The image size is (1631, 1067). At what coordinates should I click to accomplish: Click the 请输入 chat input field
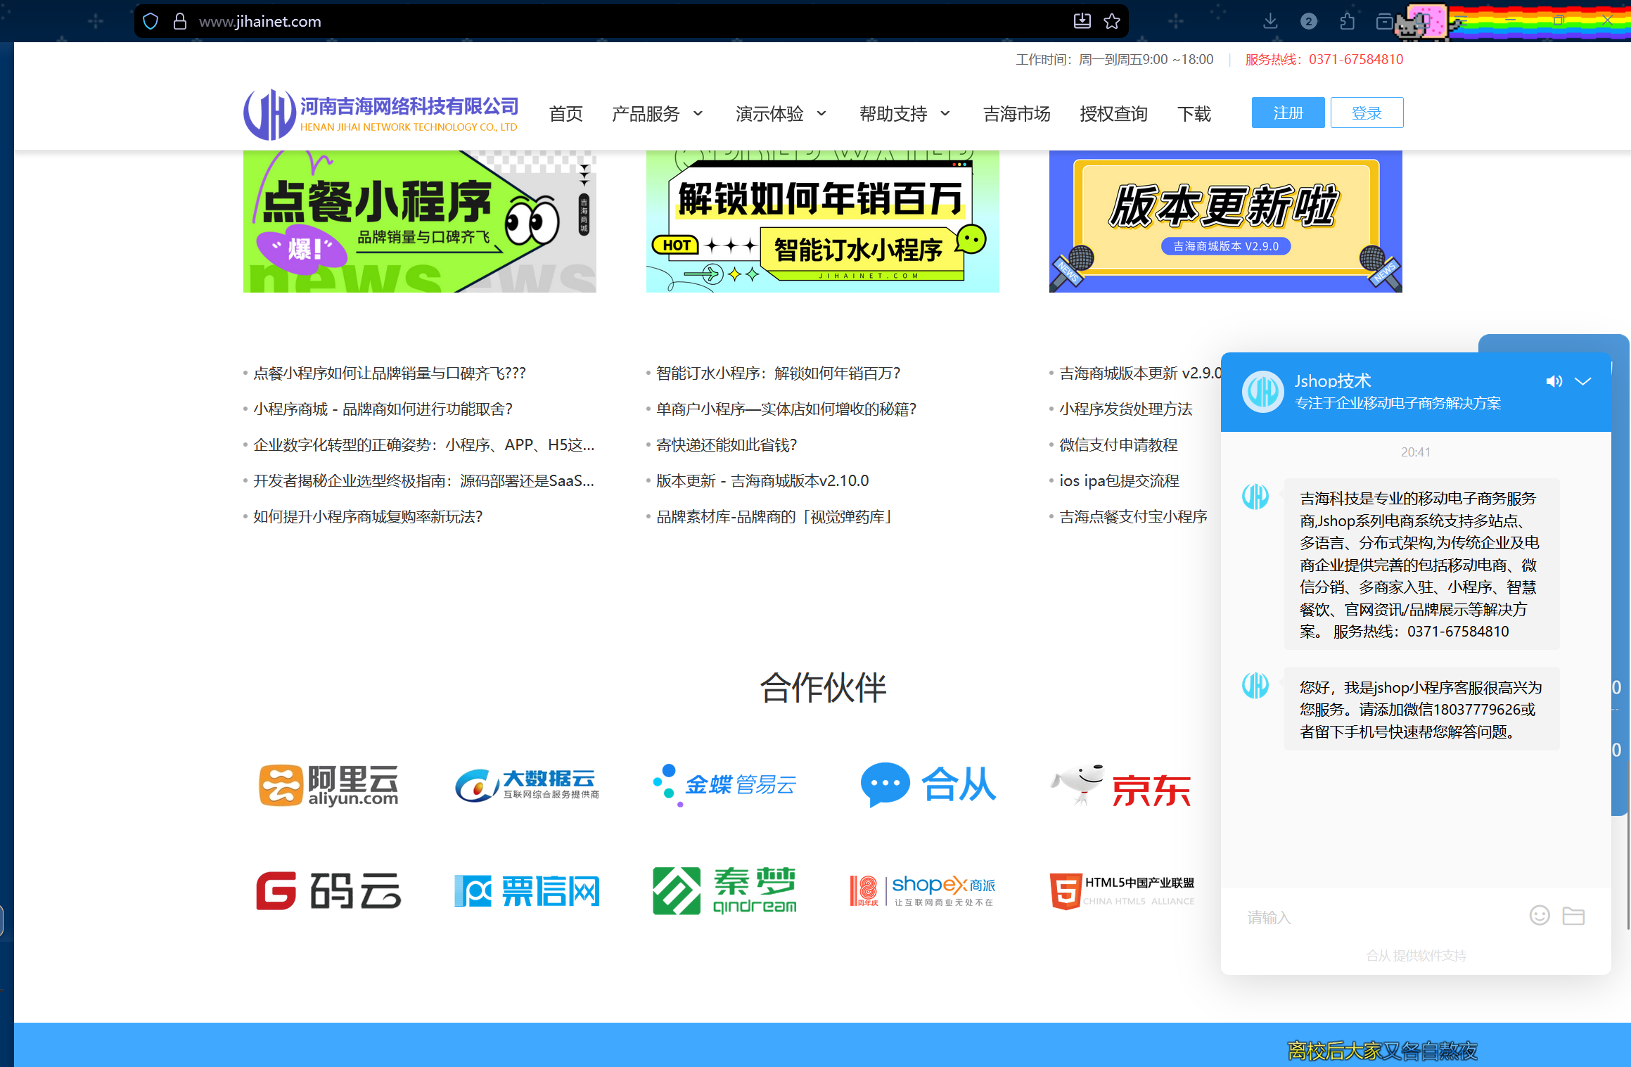point(1371,916)
